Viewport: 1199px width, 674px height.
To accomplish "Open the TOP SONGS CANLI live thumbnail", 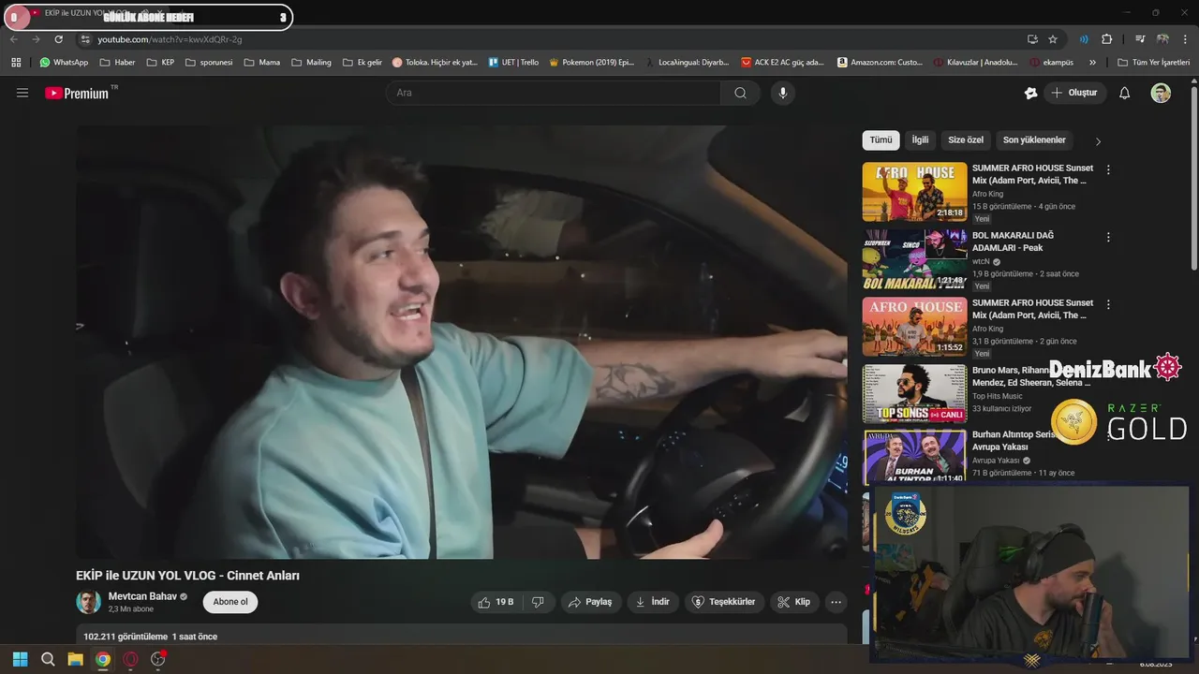I will click(914, 394).
